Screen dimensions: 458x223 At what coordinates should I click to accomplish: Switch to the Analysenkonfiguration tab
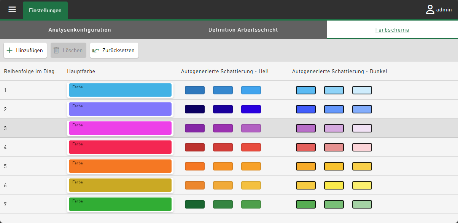tap(80, 30)
